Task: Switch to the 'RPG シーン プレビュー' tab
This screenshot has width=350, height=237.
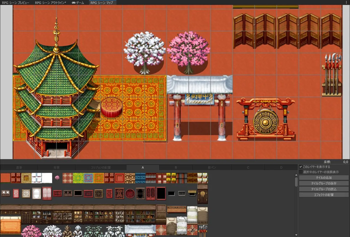Action: tap(16, 3)
